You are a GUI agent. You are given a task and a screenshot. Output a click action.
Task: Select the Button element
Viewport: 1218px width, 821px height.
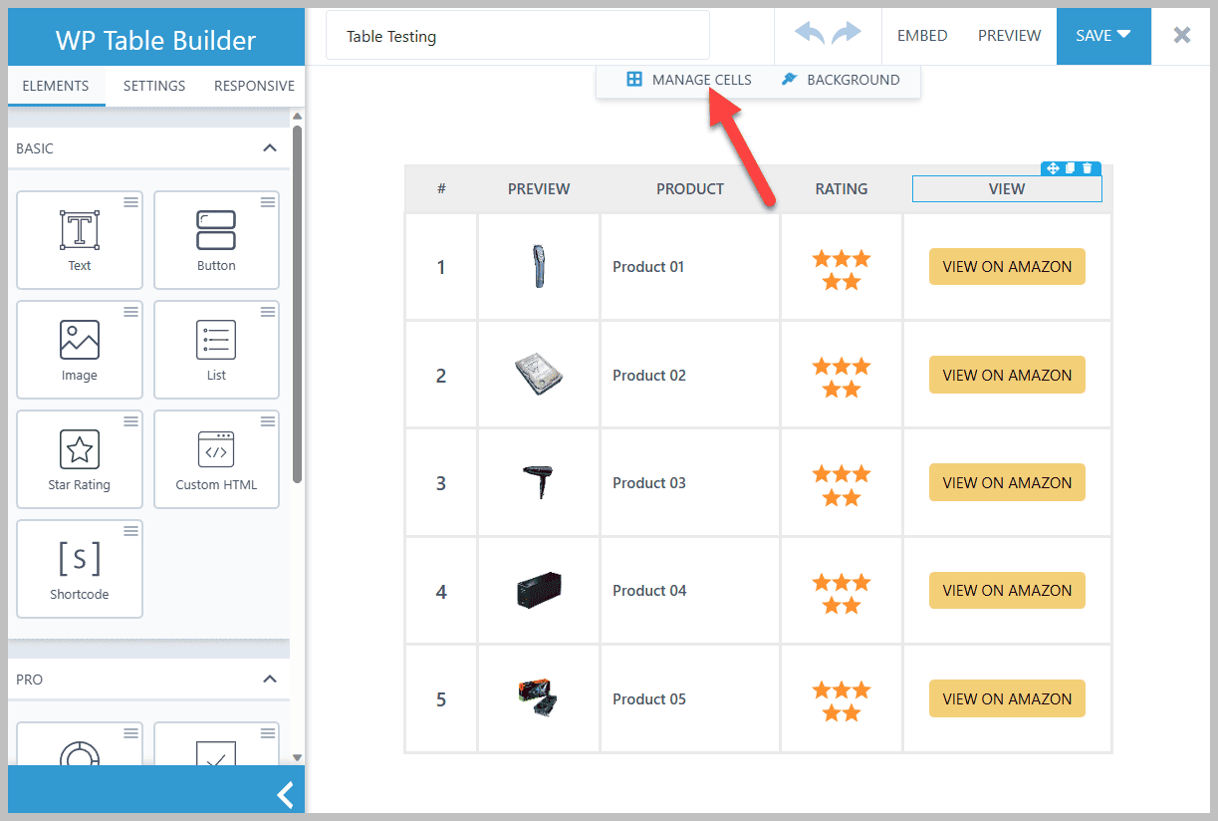click(216, 239)
